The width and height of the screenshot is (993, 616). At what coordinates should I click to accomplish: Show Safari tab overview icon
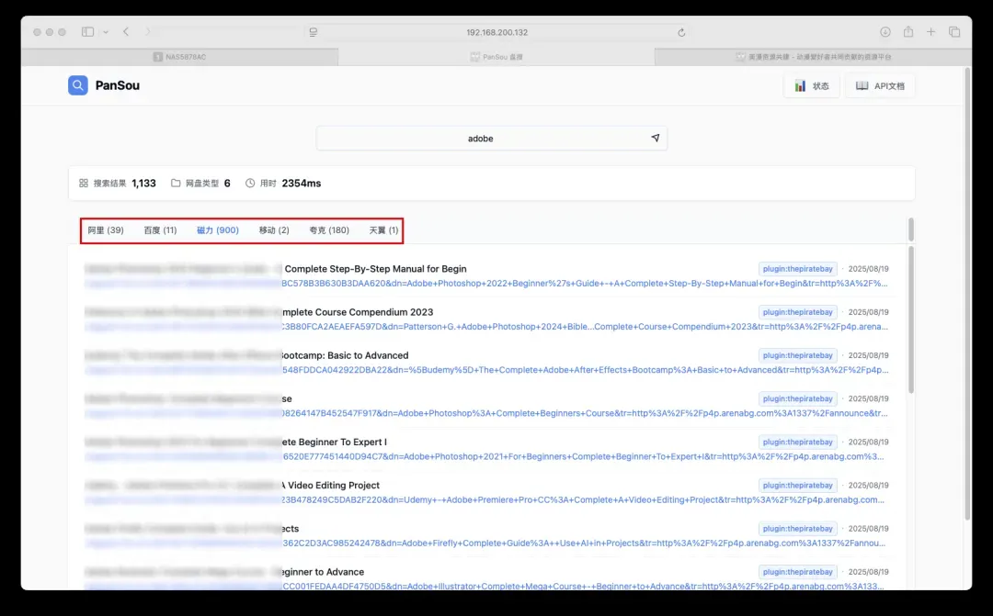pyautogui.click(x=954, y=32)
